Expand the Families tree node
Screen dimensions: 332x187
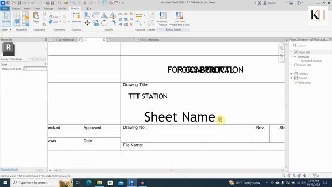[292, 74]
